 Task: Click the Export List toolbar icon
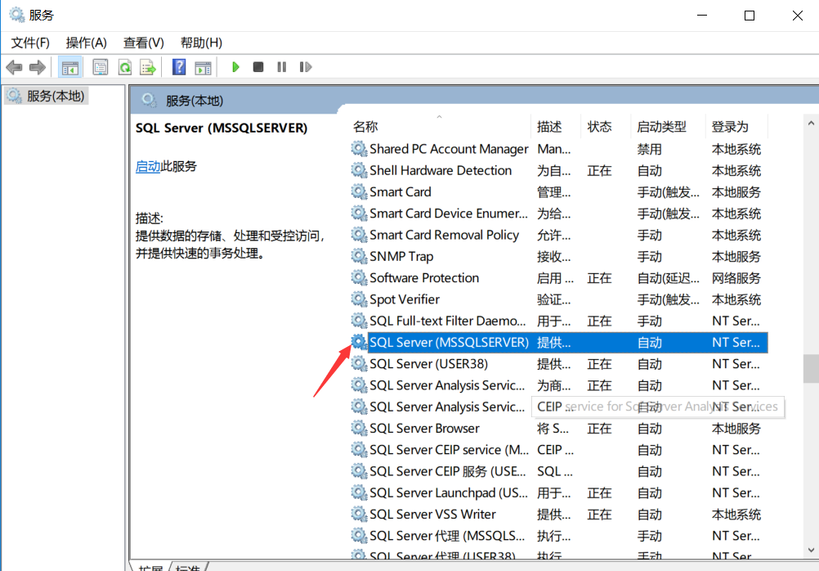(148, 67)
